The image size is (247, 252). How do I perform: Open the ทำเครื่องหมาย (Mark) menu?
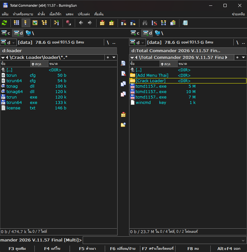point(23,14)
